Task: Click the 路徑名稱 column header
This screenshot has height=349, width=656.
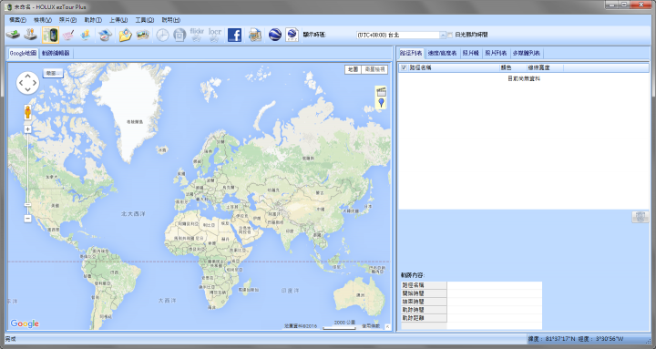Action: 454,67
